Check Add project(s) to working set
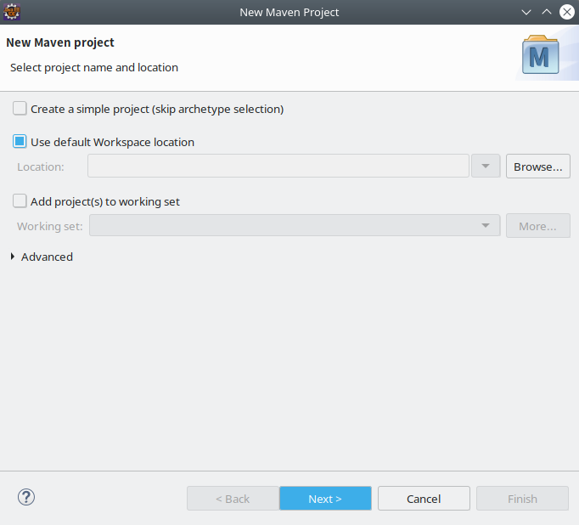 pos(20,201)
